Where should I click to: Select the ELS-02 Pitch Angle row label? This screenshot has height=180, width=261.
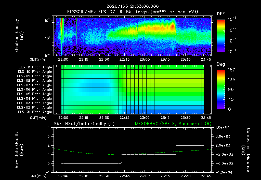pyautogui.click(x=35, y=108)
